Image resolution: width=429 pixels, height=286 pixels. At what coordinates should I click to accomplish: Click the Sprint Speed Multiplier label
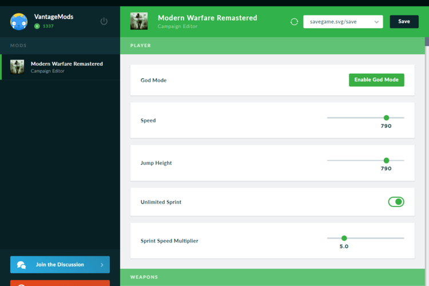(x=169, y=241)
